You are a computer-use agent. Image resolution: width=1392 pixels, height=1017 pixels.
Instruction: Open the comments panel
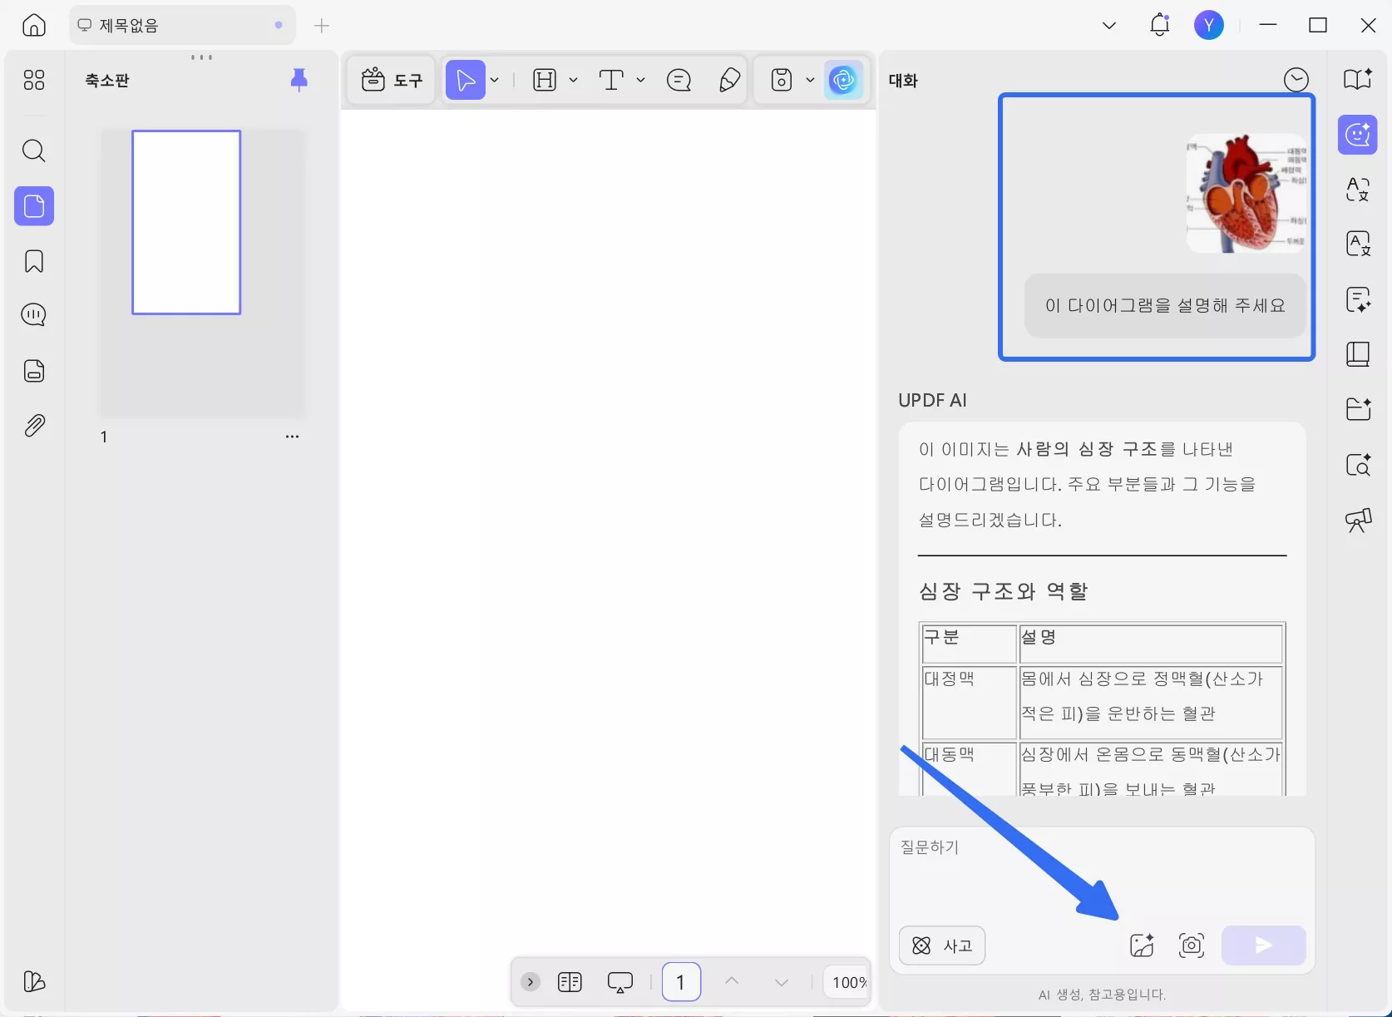click(x=33, y=314)
